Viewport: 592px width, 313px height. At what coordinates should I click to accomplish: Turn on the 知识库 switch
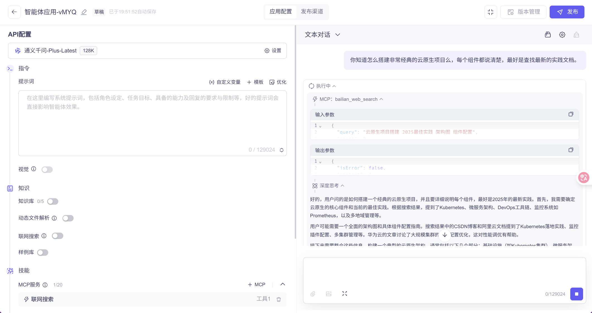pos(53,201)
